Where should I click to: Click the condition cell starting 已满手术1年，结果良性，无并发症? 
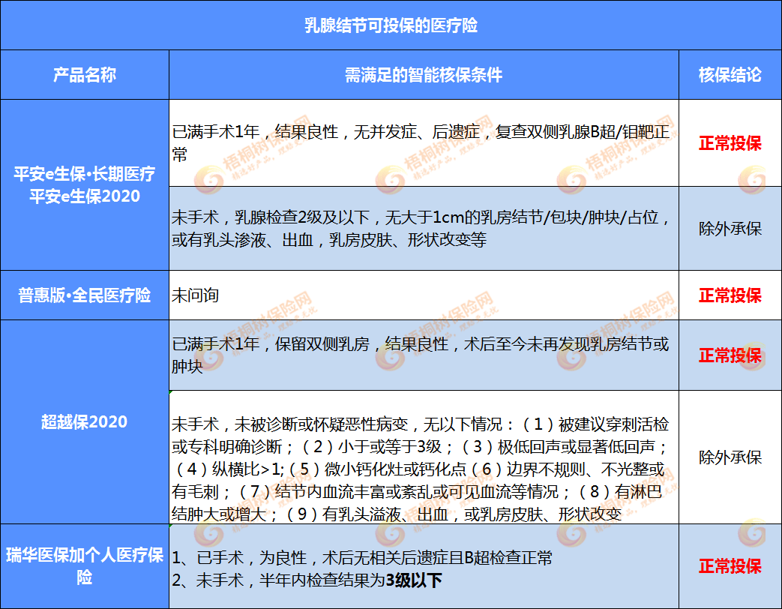[x=424, y=143]
